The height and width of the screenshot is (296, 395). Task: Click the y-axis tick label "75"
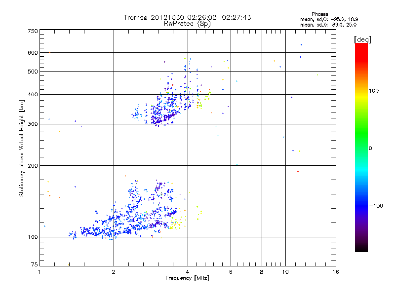point(35,264)
